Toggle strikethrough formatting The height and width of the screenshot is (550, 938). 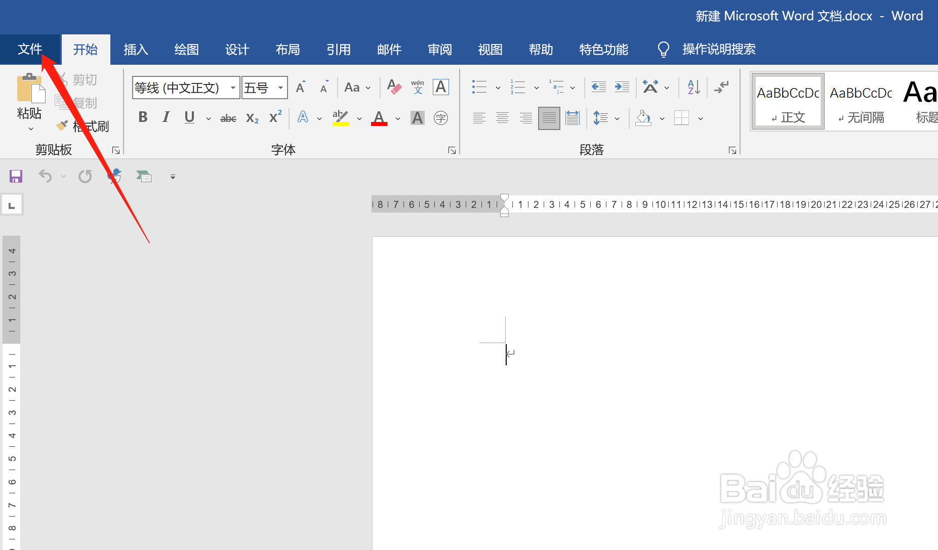(x=228, y=118)
